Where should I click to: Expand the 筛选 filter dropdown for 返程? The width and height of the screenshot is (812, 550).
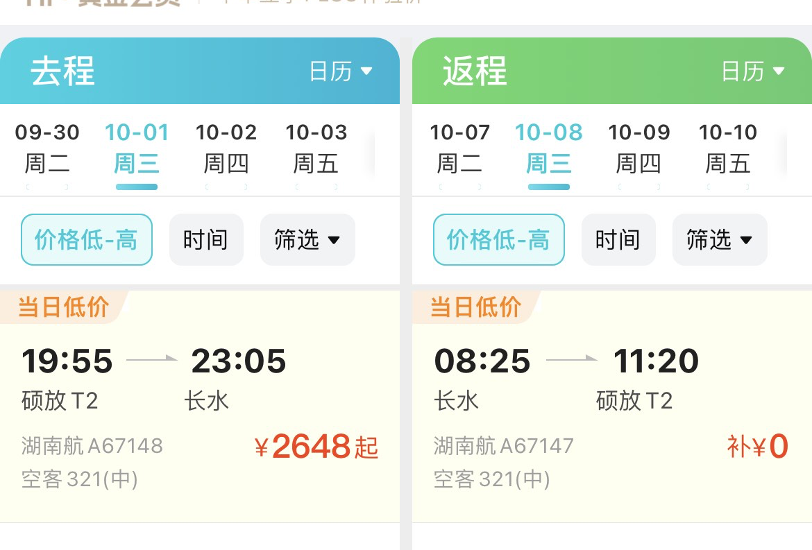719,240
